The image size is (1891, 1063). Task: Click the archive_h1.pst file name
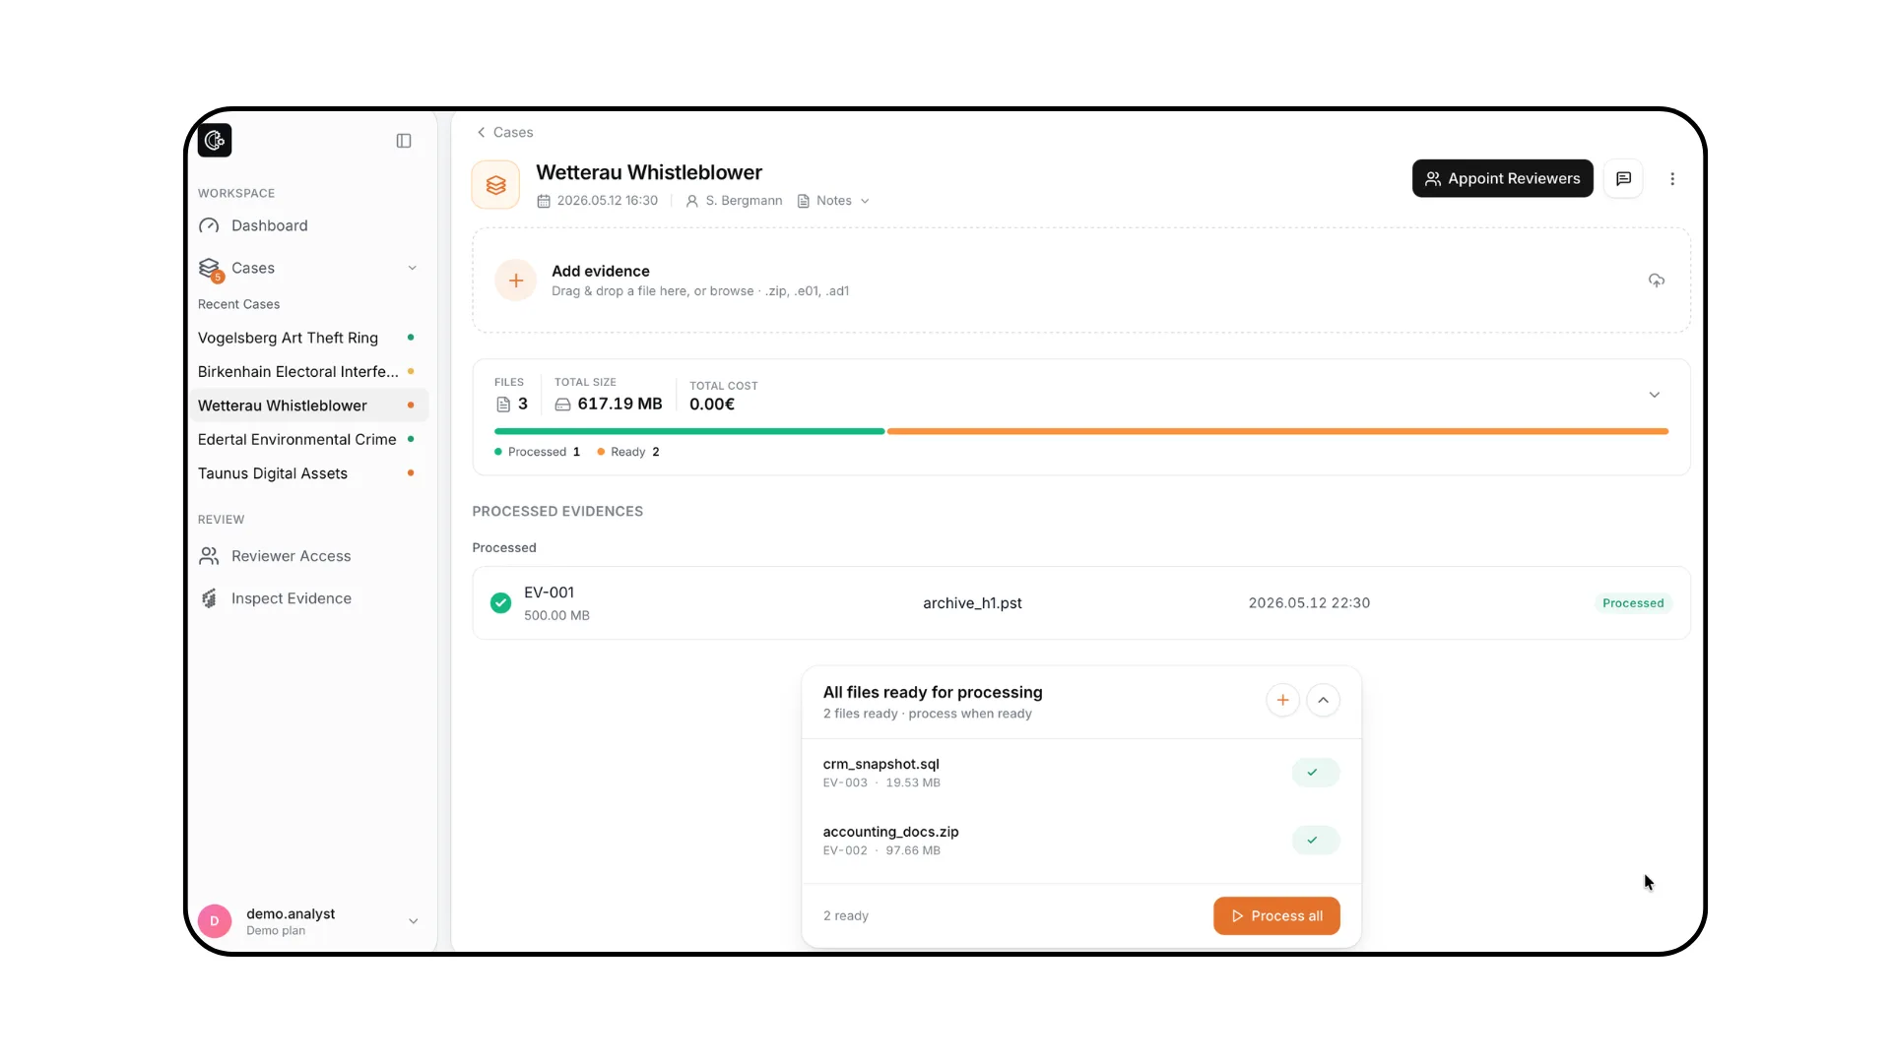[x=972, y=603]
